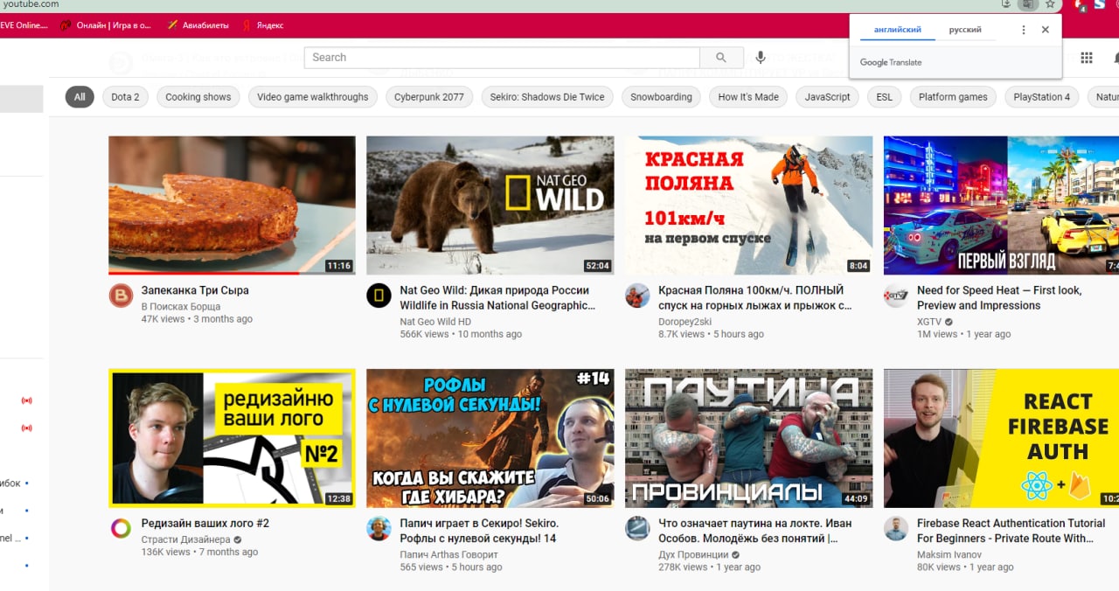Image resolution: width=1119 pixels, height=591 pixels.
Task: Open video title Запеканка Три Сыра
Action: pos(195,290)
